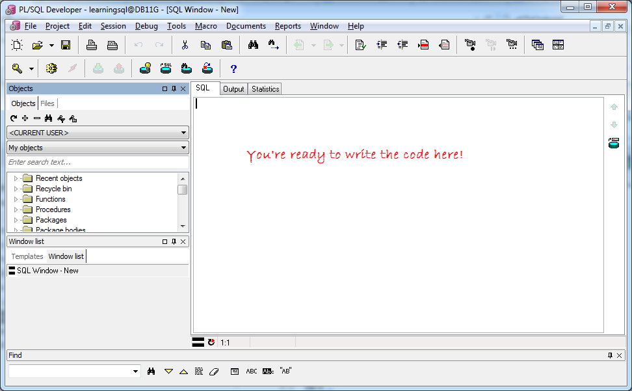Click the Print setup icon
The image size is (632, 391).
(x=112, y=45)
